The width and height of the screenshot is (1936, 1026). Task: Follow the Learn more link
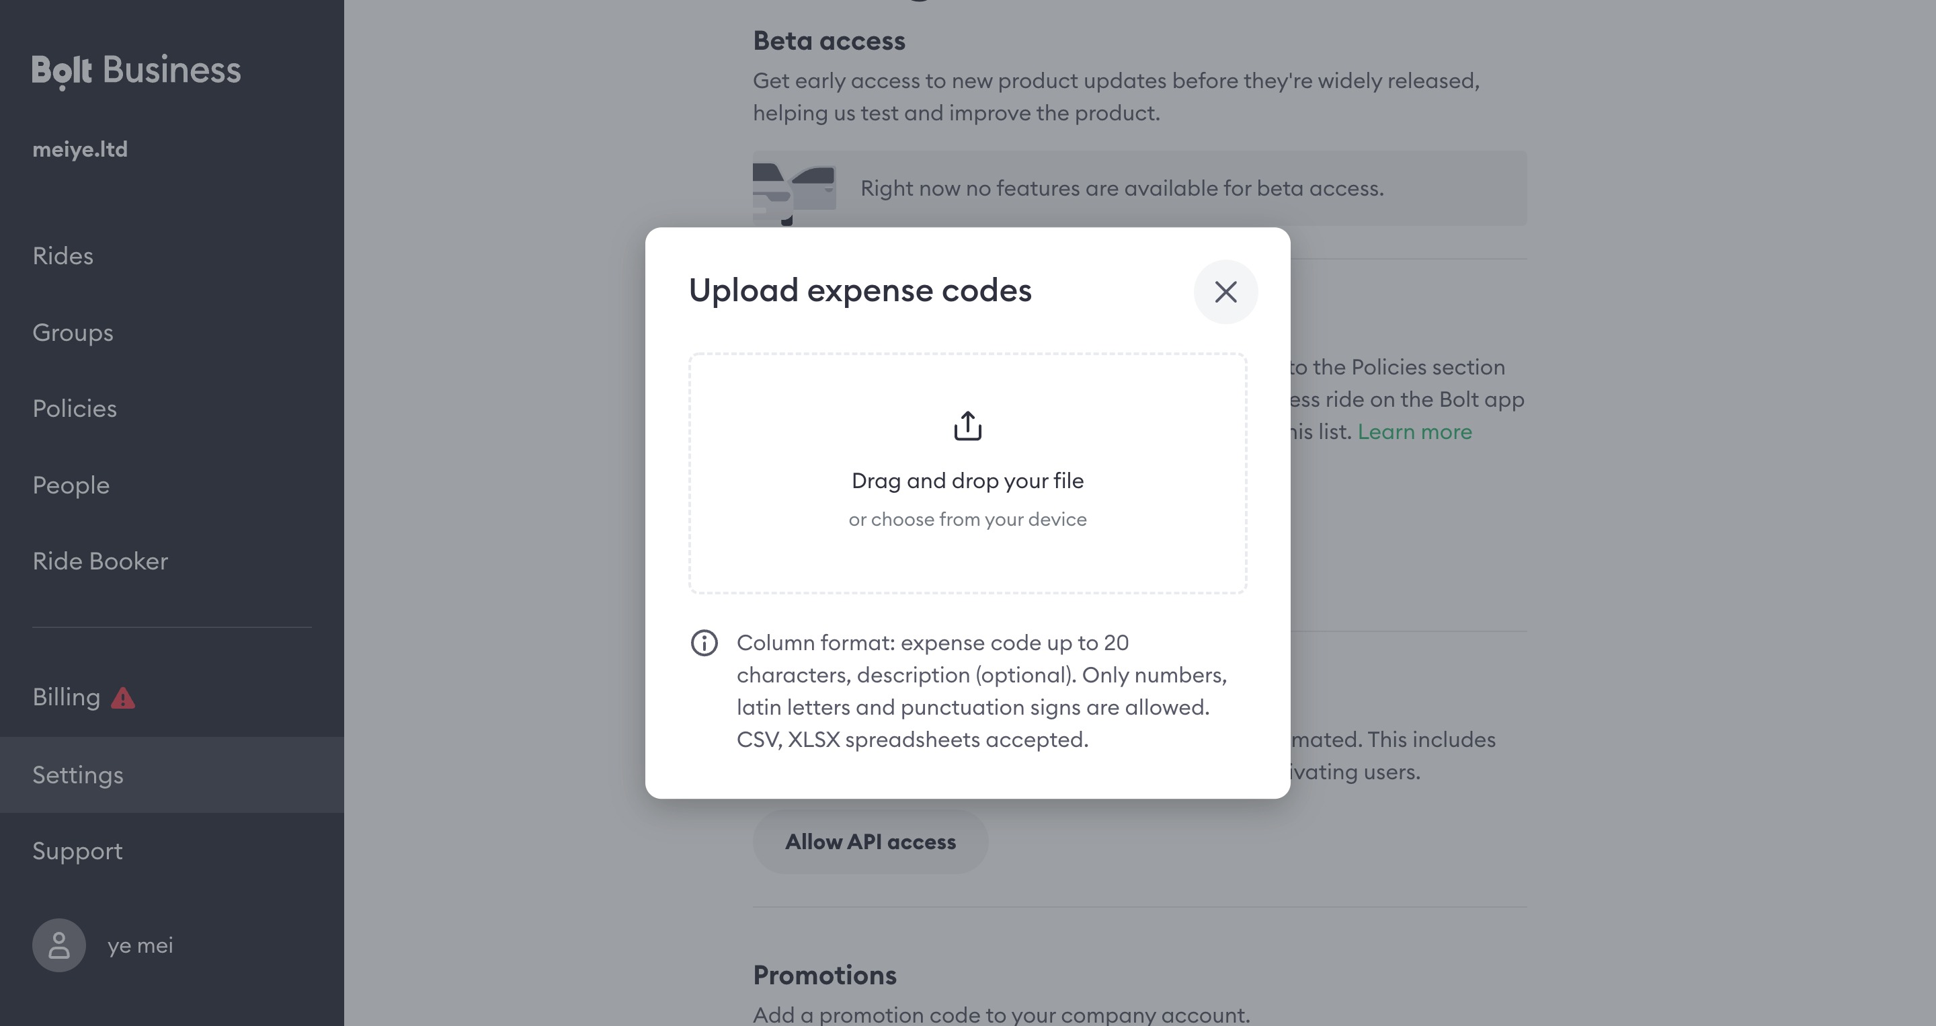coord(1414,432)
